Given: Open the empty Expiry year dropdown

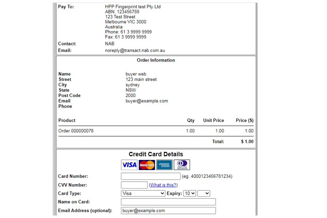Looking at the screenshot, I should point(203,193).
